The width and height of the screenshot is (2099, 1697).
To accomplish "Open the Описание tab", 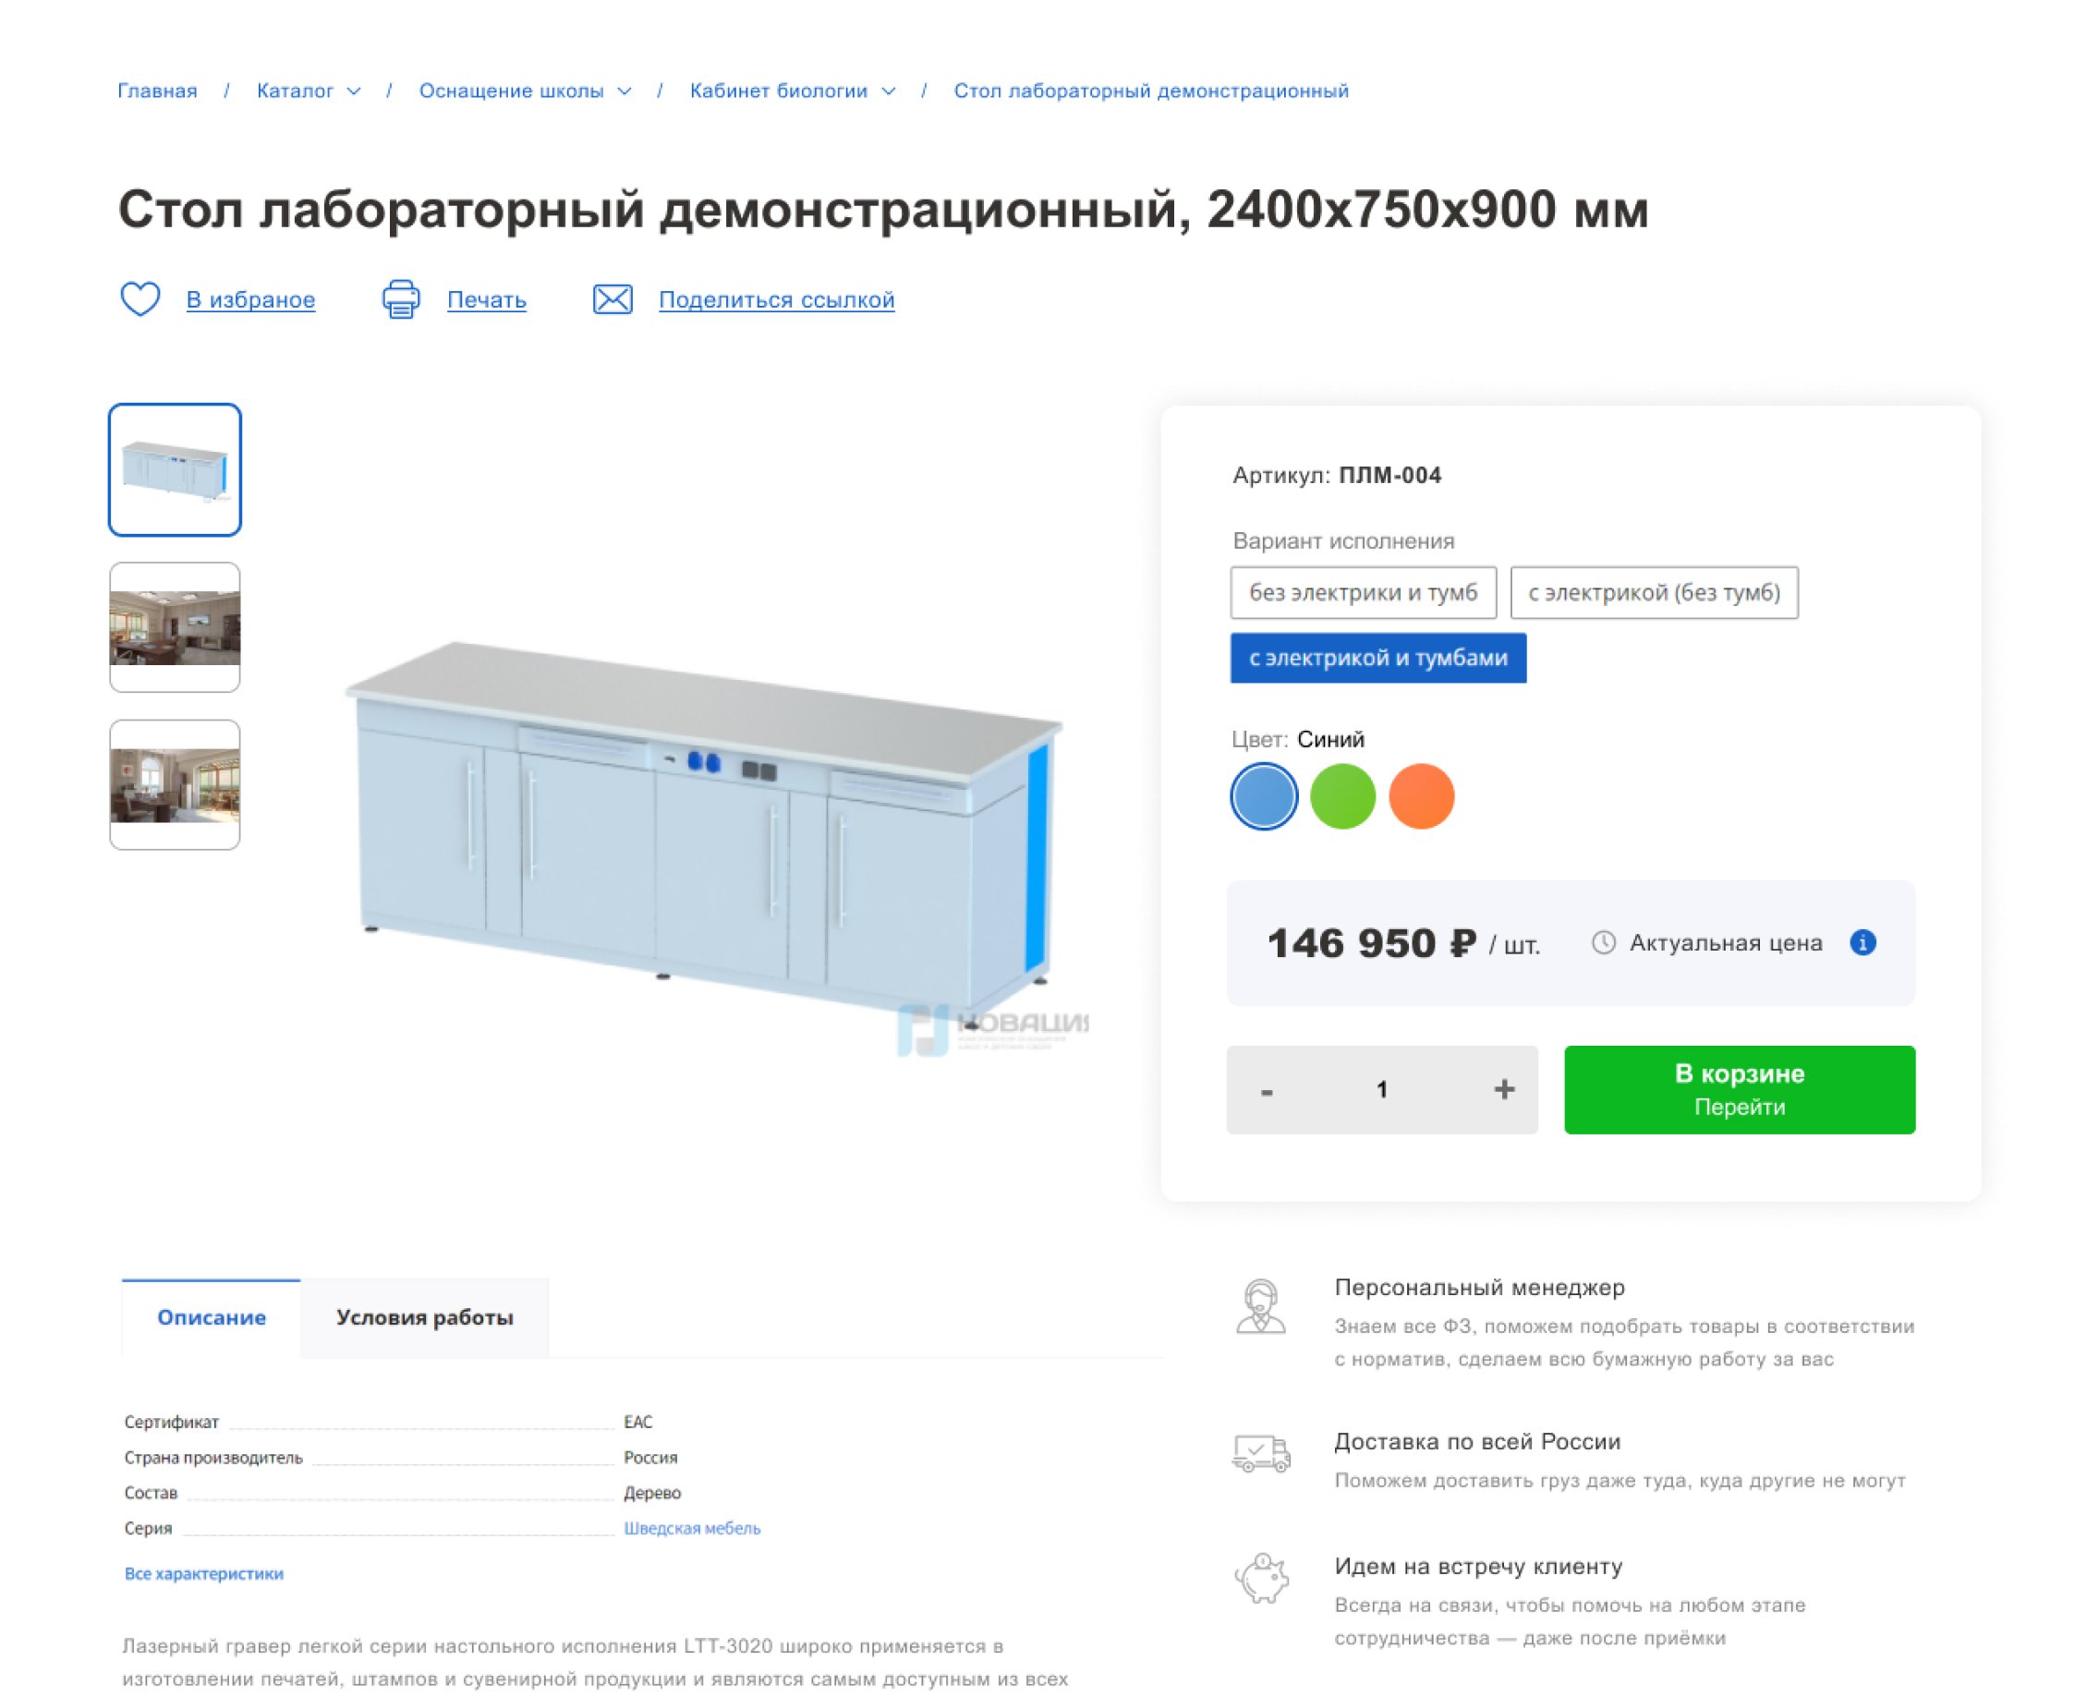I will [212, 1317].
